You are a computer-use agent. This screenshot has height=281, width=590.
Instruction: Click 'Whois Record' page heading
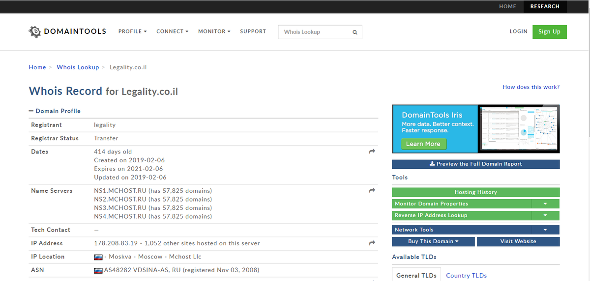click(x=66, y=91)
